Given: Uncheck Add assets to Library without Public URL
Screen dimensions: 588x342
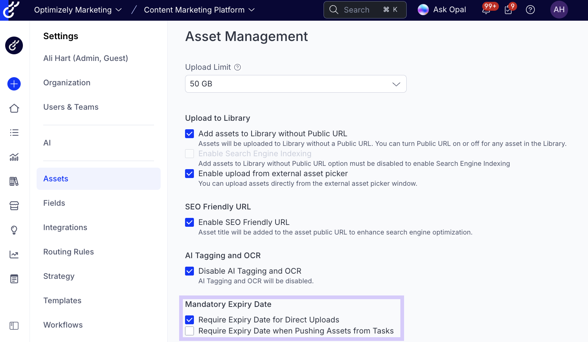Looking at the screenshot, I should pyautogui.click(x=189, y=134).
